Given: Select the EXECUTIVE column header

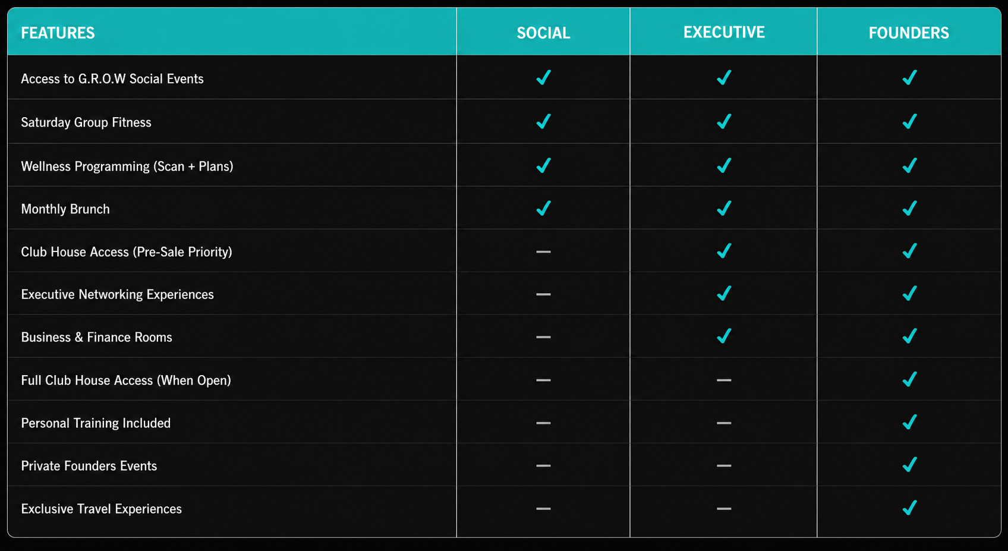Looking at the screenshot, I should 723,32.
